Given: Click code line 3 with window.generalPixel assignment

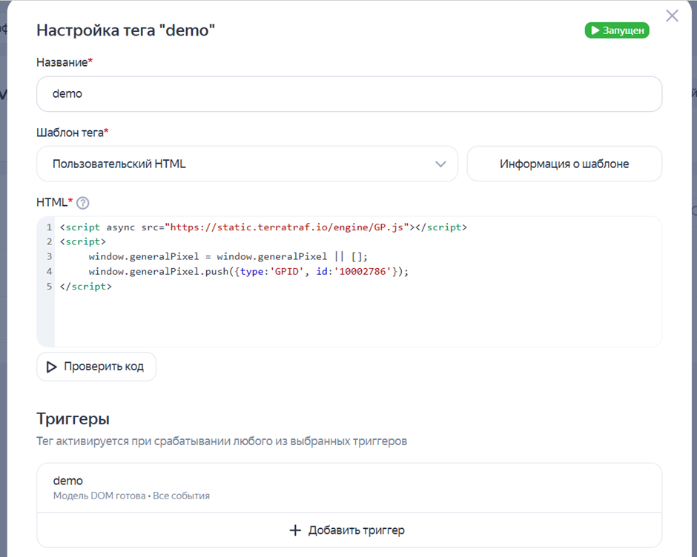Looking at the screenshot, I should (228, 256).
